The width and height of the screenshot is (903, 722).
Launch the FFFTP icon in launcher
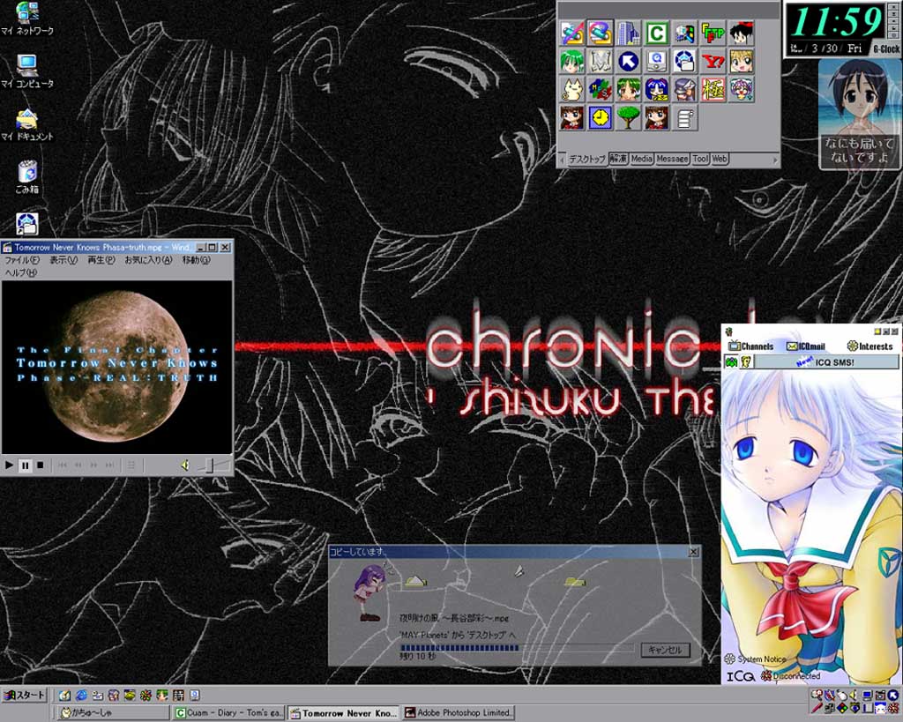pos(713,33)
